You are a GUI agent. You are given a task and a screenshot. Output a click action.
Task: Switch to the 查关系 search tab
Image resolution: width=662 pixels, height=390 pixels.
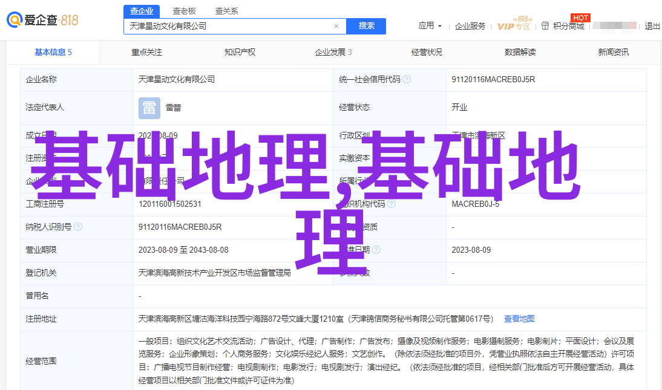[226, 11]
